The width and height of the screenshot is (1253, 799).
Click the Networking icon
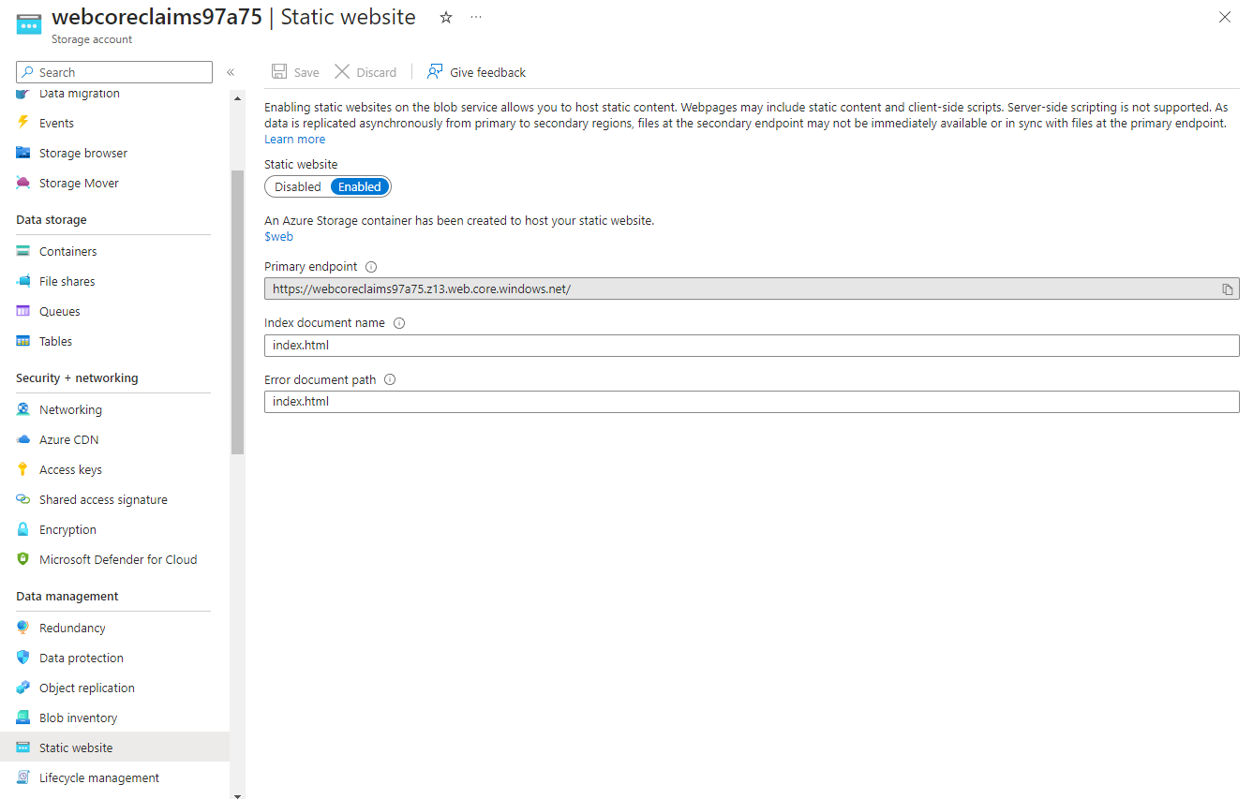coord(23,409)
